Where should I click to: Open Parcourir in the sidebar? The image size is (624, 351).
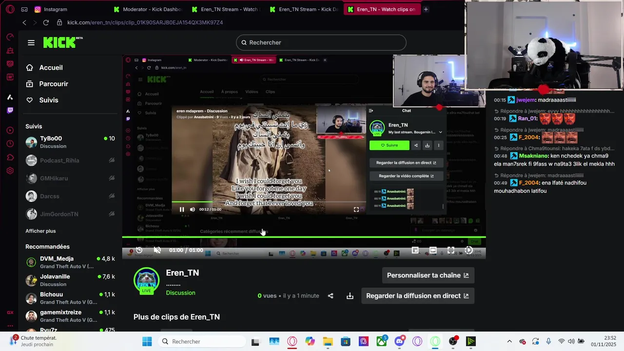point(53,84)
